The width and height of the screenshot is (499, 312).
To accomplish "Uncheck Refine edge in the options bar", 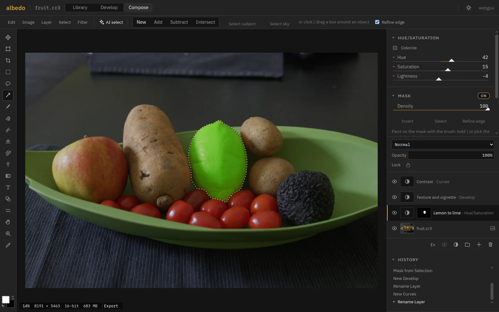I will pos(377,22).
